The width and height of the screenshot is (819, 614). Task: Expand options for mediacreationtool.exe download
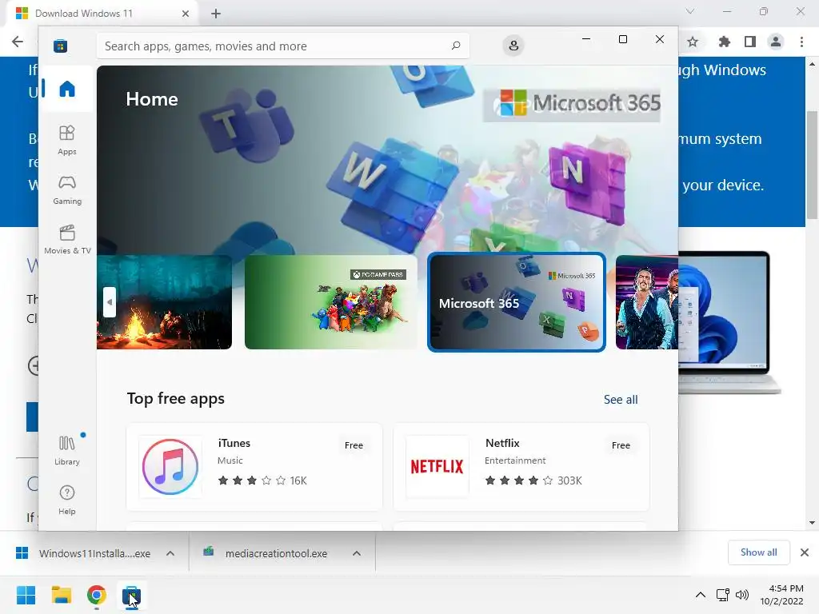tap(357, 553)
